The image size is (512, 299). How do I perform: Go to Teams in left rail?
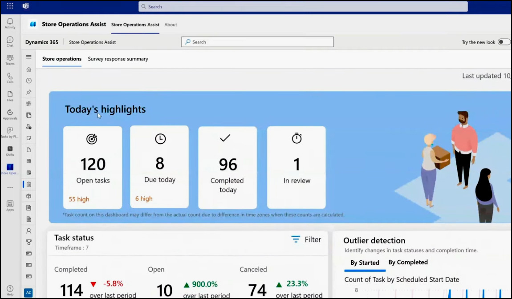[x=10, y=60]
